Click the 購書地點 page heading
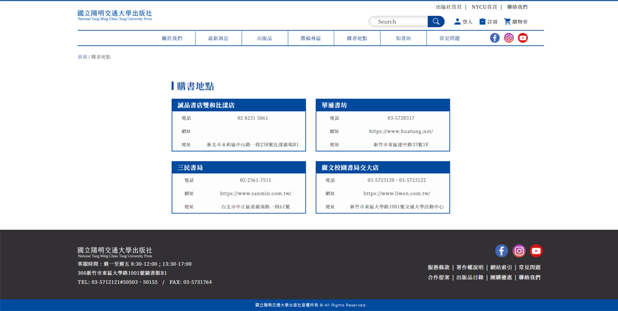 [195, 86]
